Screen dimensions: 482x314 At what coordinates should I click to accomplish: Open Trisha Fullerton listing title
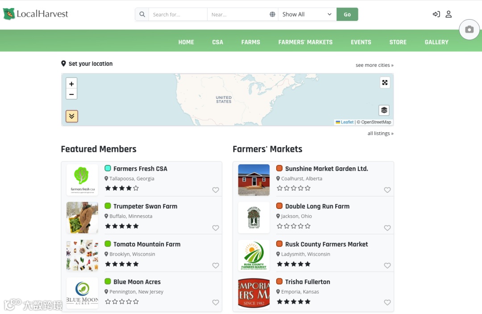pyautogui.click(x=307, y=282)
